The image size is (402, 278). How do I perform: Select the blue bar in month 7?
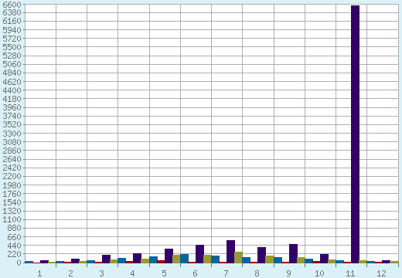[215, 259]
